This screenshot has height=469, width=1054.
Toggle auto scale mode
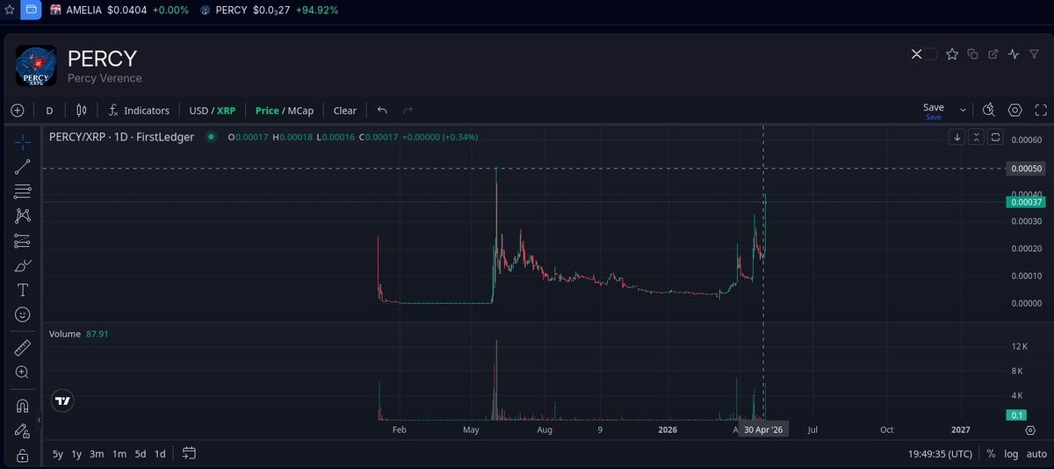point(1036,454)
